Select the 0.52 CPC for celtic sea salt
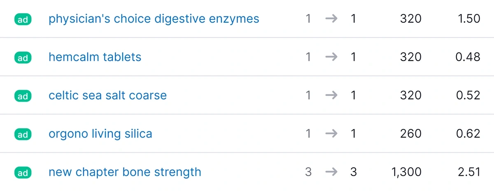The height and width of the screenshot is (191, 494). click(x=468, y=95)
